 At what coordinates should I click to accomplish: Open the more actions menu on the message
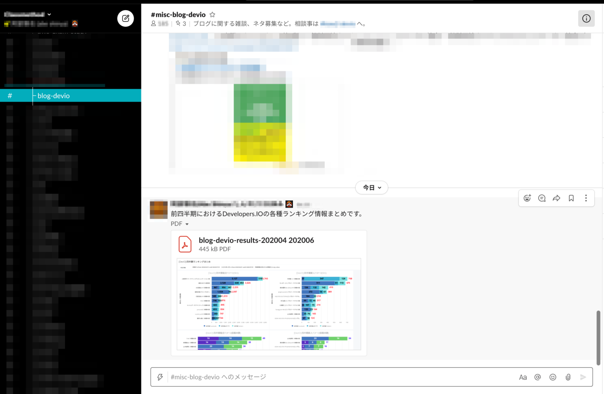tap(586, 198)
